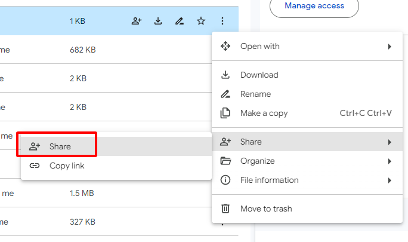Click the download icon in the highlighted row
The image size is (408, 242).
click(x=158, y=21)
